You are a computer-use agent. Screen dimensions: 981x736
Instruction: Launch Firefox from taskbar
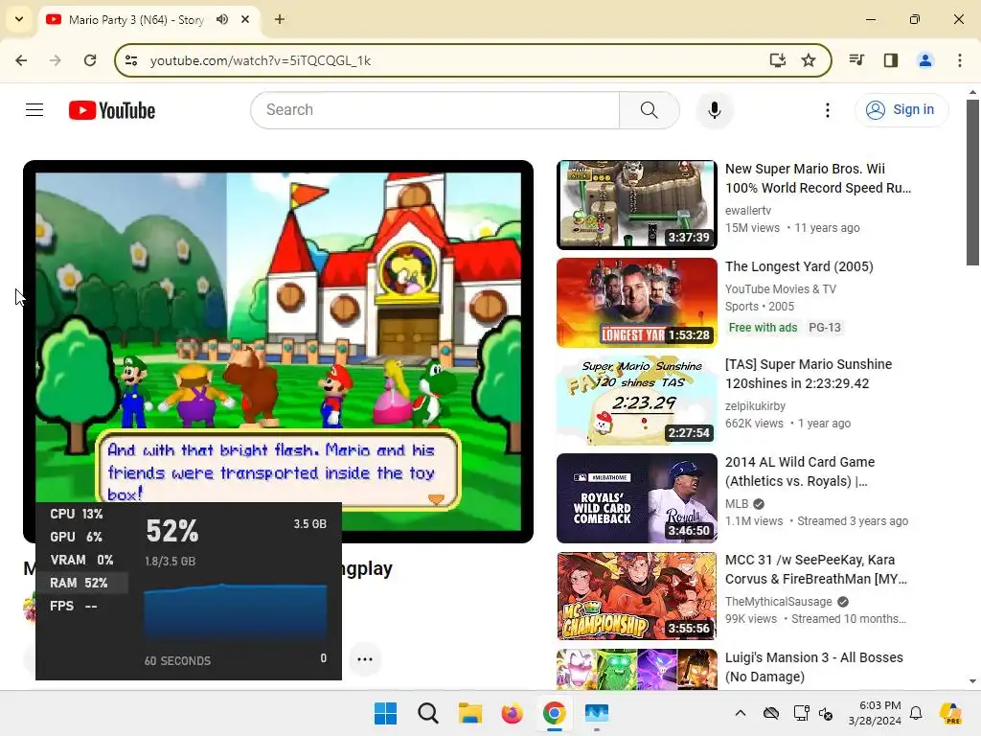coord(512,713)
